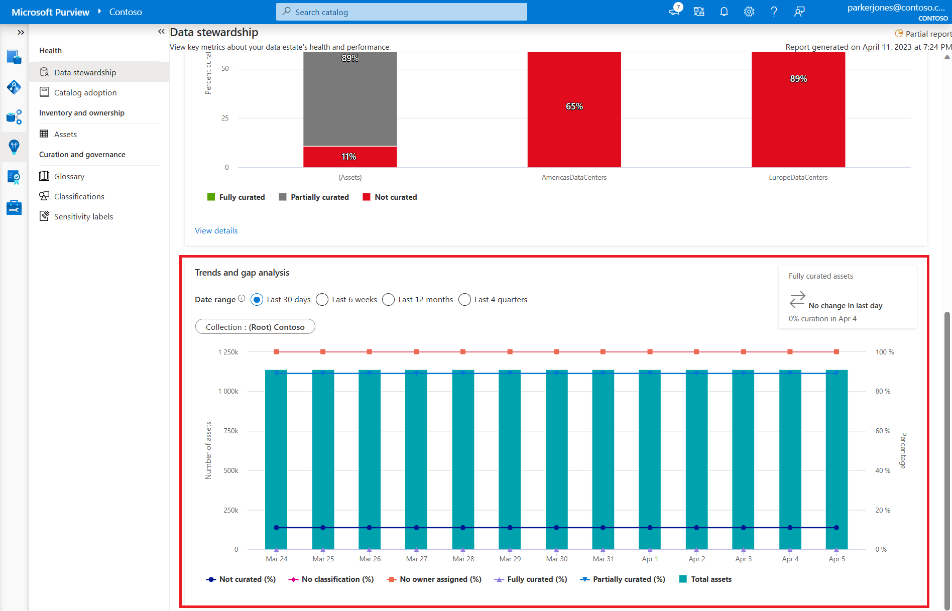Screen dimensions: 952x611
Task: Open Catalog adoption in the side menu
Action: [x=85, y=92]
